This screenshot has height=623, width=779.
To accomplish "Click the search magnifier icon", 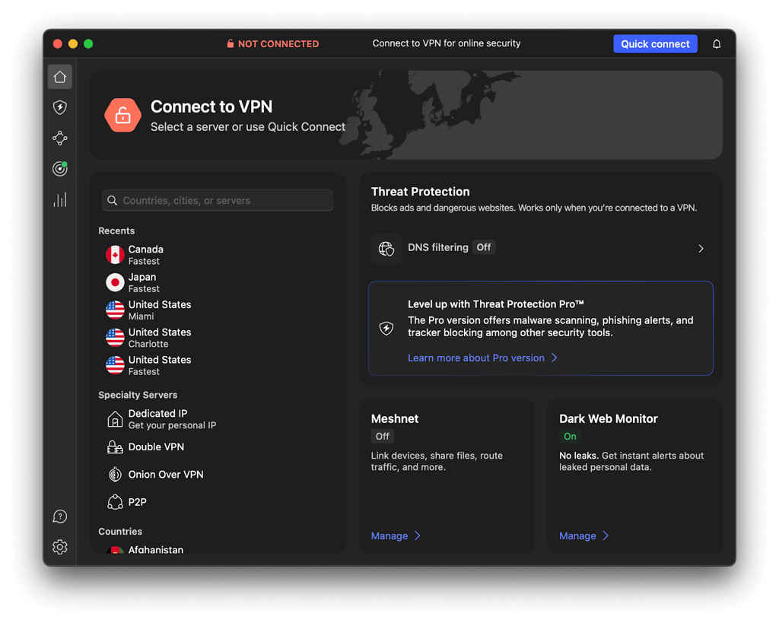I will (x=113, y=200).
